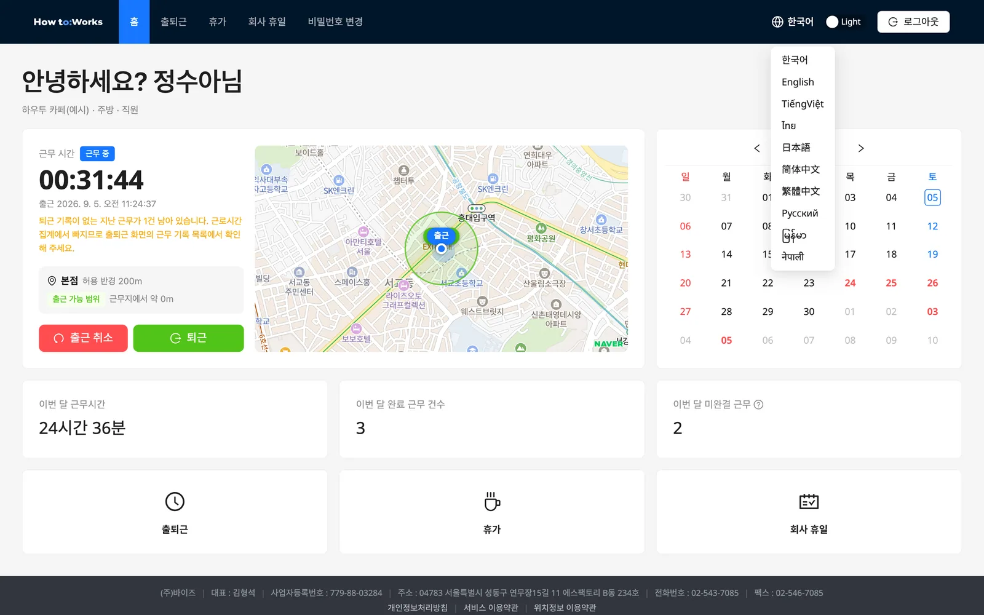Toggle the Light theme switch

coord(843,22)
